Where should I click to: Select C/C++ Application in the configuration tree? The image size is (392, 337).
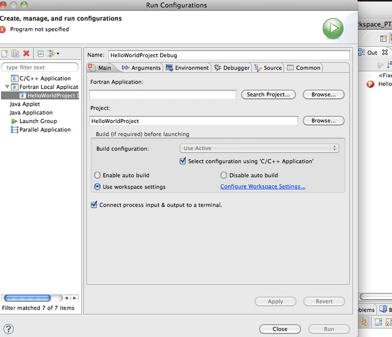(45, 79)
